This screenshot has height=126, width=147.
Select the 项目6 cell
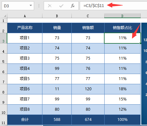point(25,89)
